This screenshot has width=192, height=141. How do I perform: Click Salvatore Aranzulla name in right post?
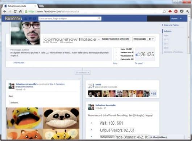click(105, 105)
